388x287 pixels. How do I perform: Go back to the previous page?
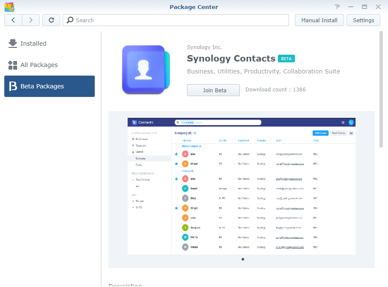[x=13, y=20]
